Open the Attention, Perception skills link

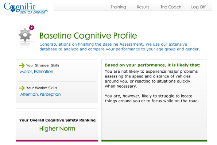pos(40,94)
